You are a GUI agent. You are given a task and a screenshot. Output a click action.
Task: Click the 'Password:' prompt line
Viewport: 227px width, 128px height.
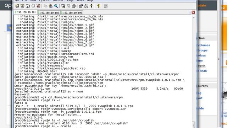pyautogui.click(x=22, y=94)
